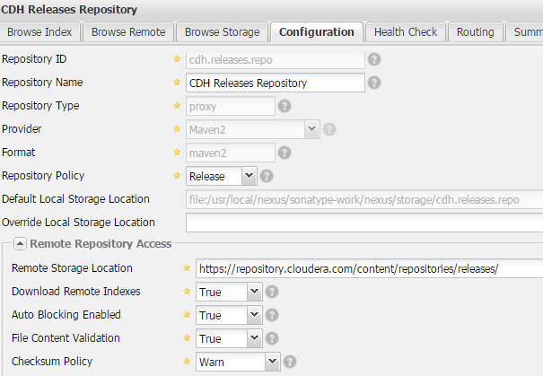Click the disabled Format maven2 field
Image resolution: width=543 pixels, height=376 pixels.
pos(231,153)
